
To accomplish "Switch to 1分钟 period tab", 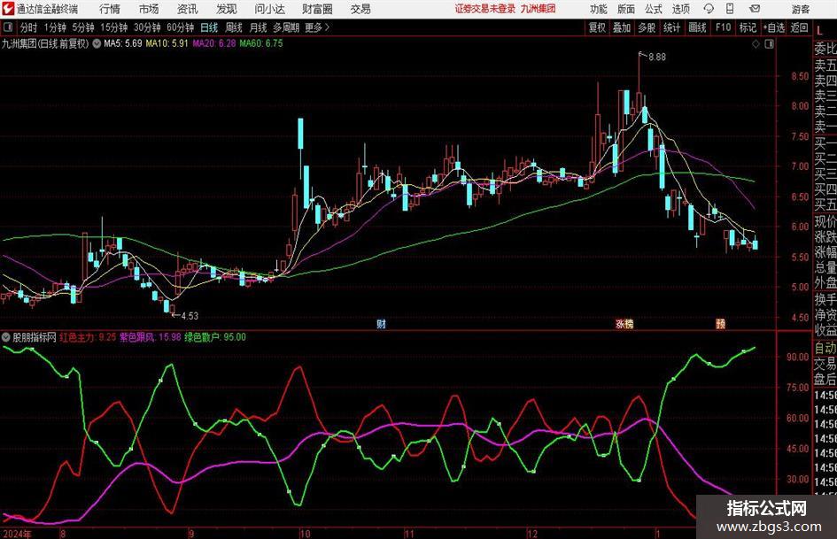I will (x=55, y=27).
